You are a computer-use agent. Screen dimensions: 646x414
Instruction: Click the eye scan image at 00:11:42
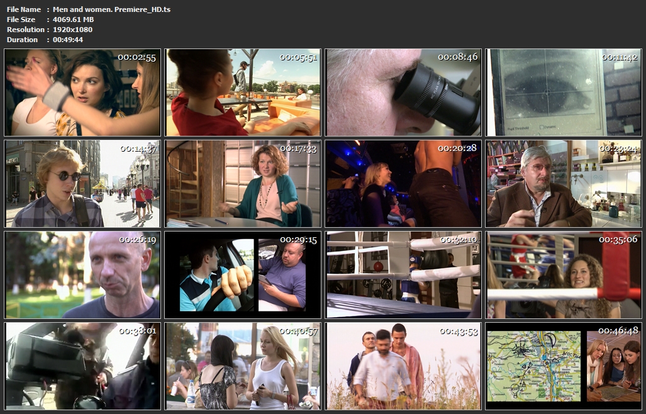564,92
